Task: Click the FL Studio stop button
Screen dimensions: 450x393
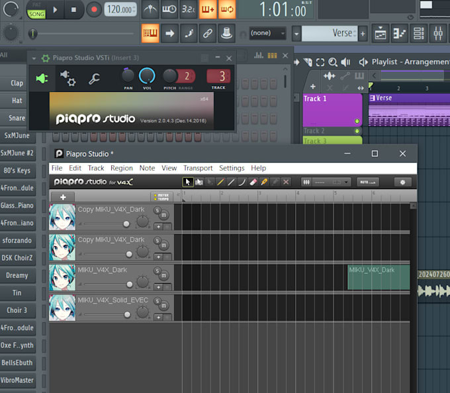Action: coord(73,9)
